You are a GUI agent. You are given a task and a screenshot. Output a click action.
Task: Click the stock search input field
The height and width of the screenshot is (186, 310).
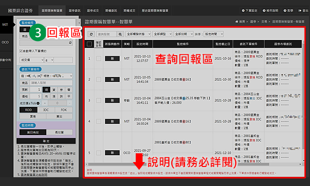(106, 34)
